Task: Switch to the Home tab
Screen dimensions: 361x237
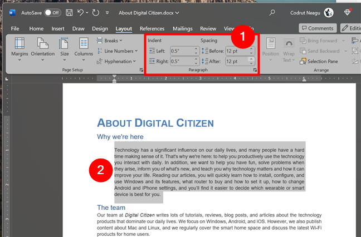Action: coord(36,28)
